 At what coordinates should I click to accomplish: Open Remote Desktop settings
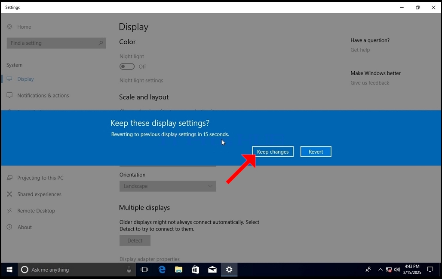[x=36, y=211]
